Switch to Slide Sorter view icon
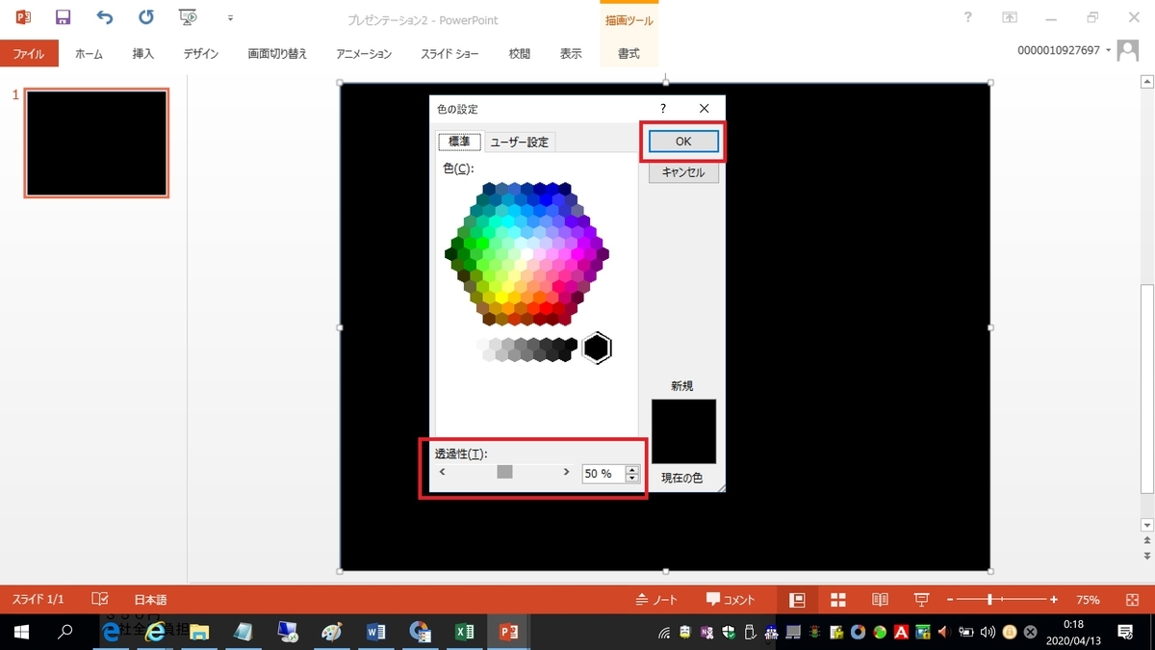Image resolution: width=1155 pixels, height=650 pixels. [838, 599]
